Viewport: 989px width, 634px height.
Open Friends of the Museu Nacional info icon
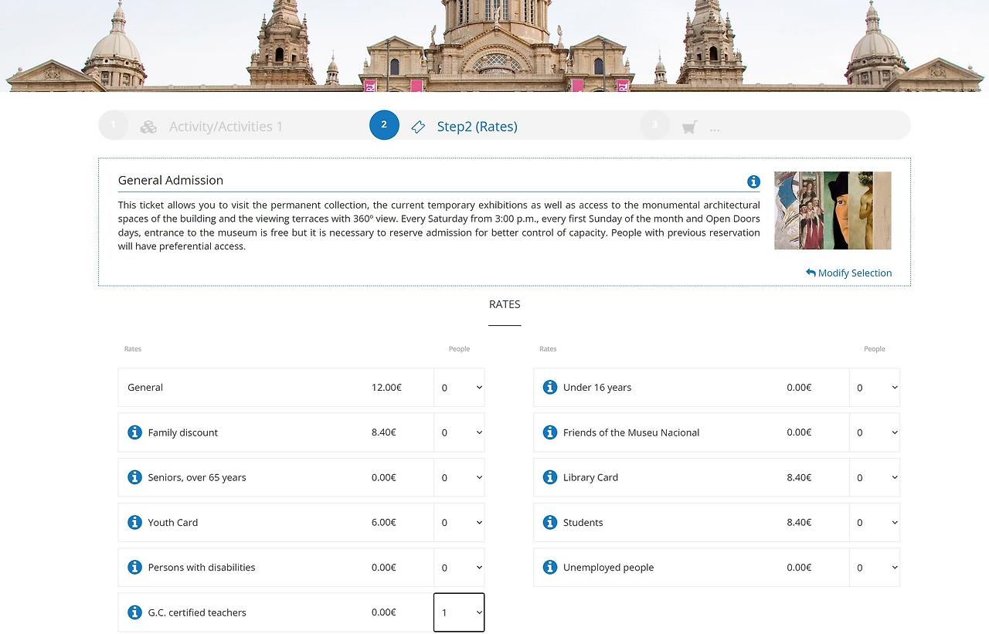point(550,432)
